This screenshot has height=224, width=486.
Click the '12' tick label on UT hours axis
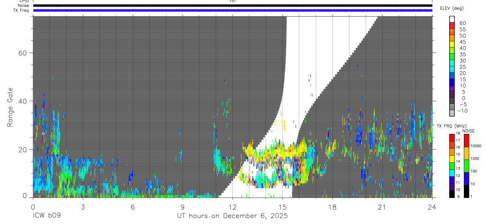point(232,207)
